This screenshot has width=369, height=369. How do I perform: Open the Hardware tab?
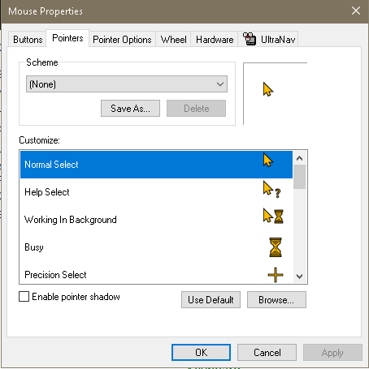click(215, 40)
